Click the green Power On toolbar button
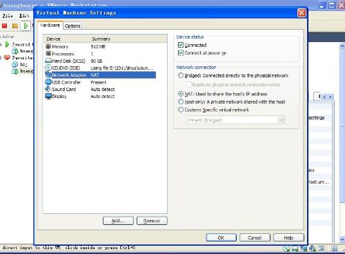This screenshot has width=345, height=254. click(26, 26)
